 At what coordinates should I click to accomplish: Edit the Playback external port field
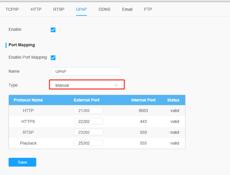tap(88, 143)
